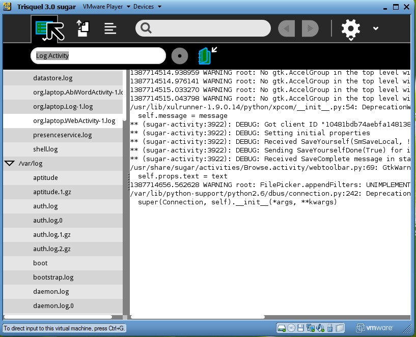Image resolution: width=416 pixels, height=337 pixels.
Task: Expand the chevron beside the gear icon
Action: [376, 28]
